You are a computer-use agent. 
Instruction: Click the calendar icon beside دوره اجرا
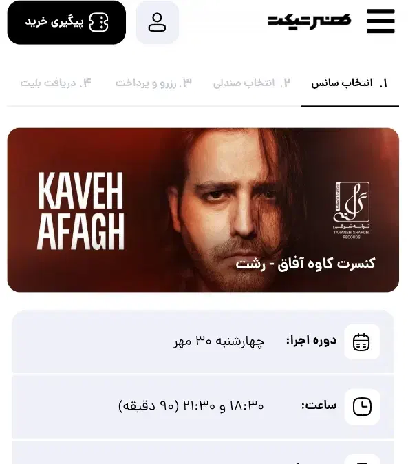click(x=362, y=341)
